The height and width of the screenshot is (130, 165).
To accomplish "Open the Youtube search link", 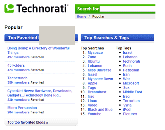I will (x=95, y=114).
